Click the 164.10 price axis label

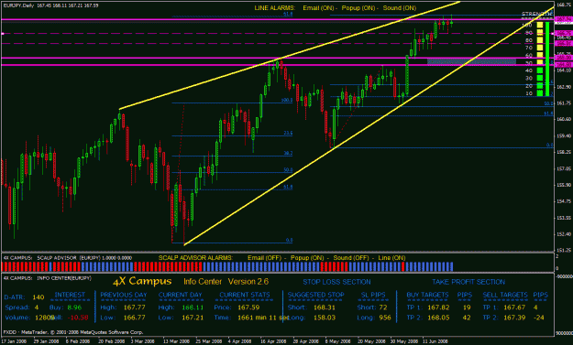pos(564,70)
